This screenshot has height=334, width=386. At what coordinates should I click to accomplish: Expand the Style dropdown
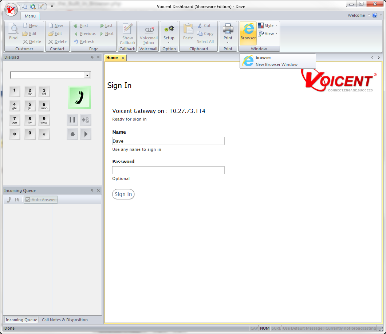(x=268, y=25)
